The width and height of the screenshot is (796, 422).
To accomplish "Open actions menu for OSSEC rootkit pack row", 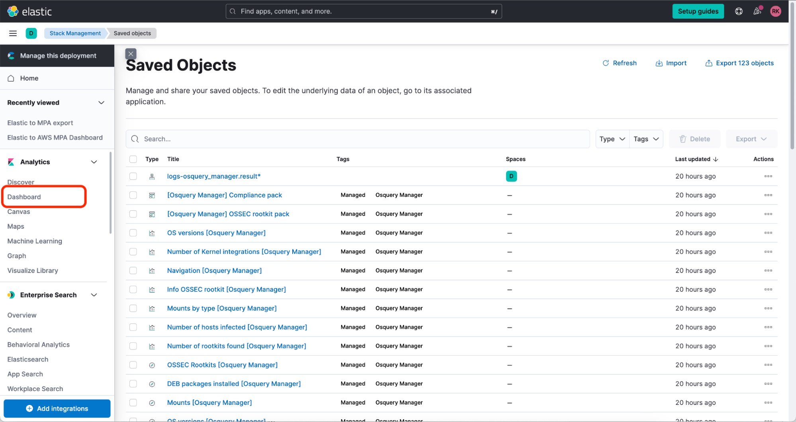I will click(768, 214).
